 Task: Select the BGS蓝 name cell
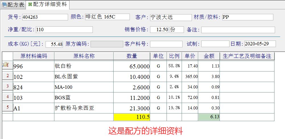tap(84, 98)
